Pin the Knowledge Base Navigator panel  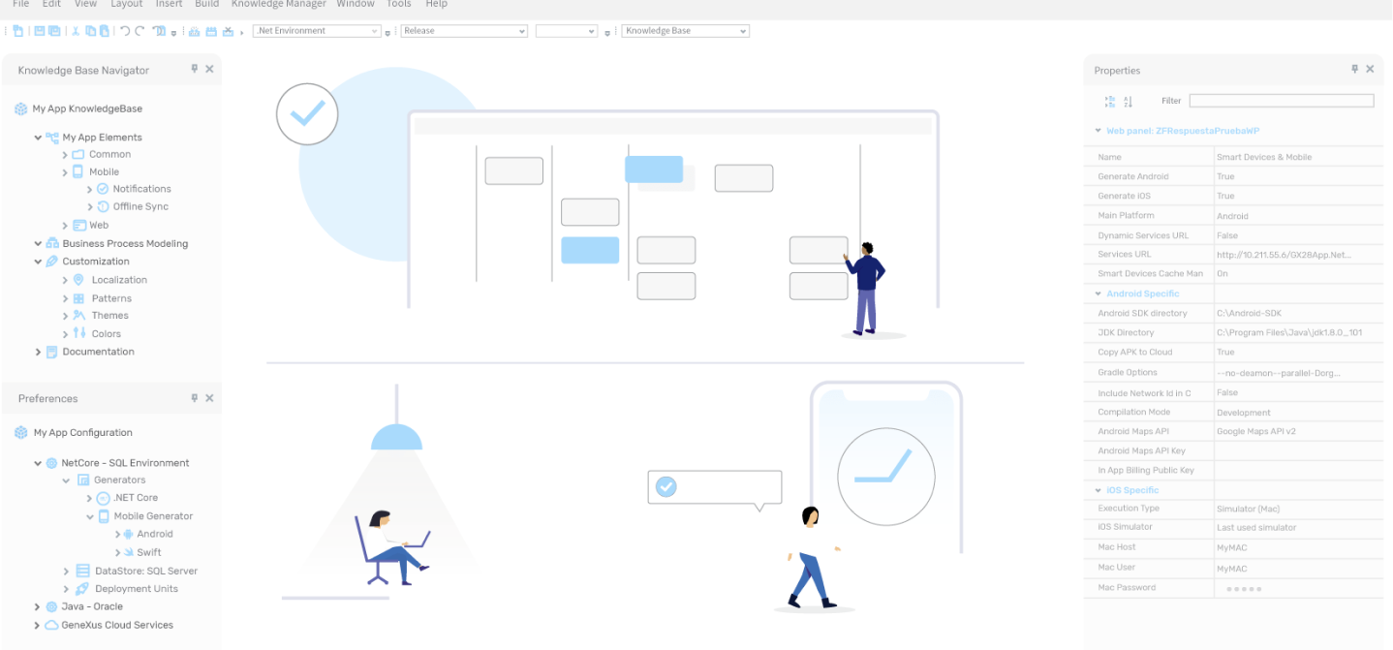tap(195, 70)
